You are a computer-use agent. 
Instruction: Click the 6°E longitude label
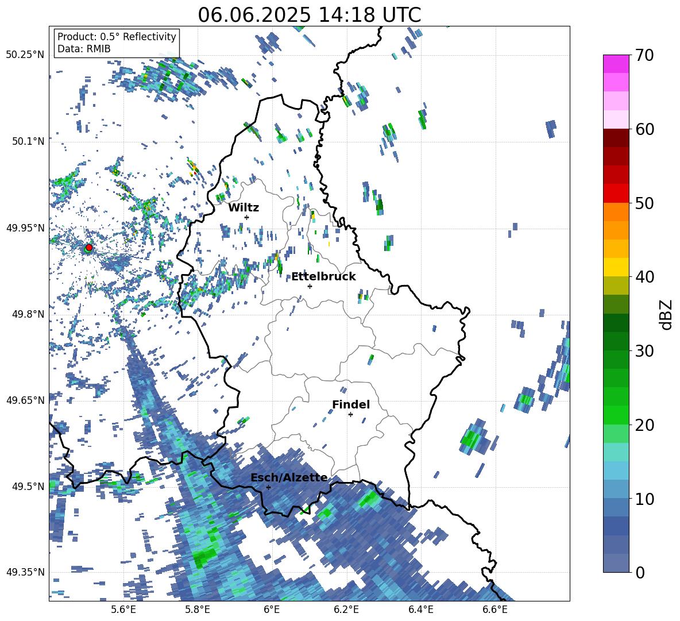point(272,610)
